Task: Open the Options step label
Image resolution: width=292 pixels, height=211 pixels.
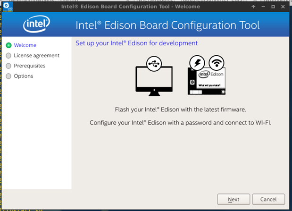Action: coord(24,76)
